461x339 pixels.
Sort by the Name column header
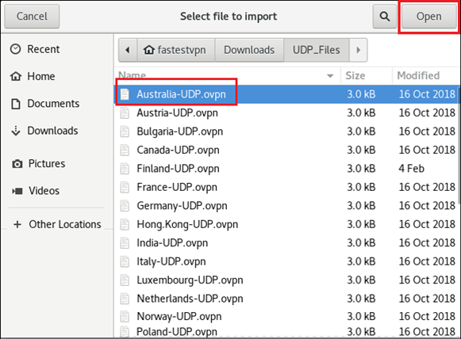tap(228, 76)
